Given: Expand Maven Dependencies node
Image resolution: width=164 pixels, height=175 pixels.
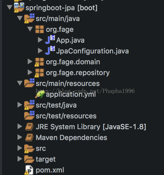Looking at the screenshot, I should 20,137.
